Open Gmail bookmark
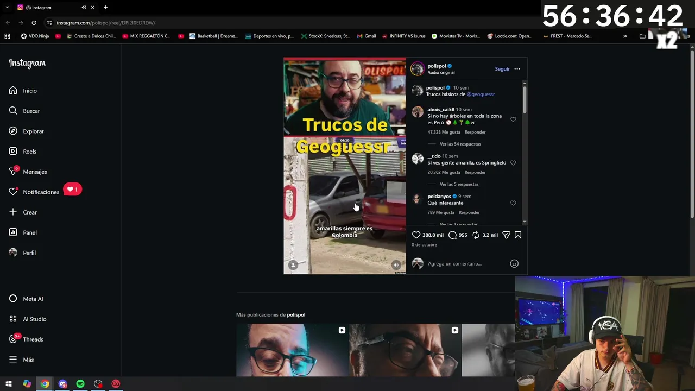695x391 pixels. pyautogui.click(x=367, y=36)
